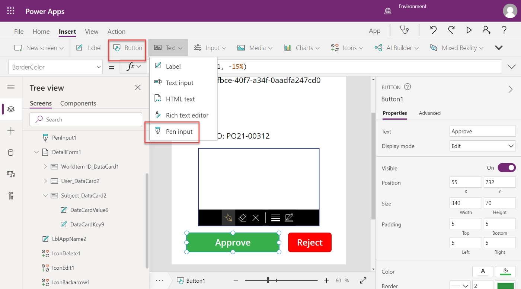Choose Rich text editor menu item

coord(183,115)
